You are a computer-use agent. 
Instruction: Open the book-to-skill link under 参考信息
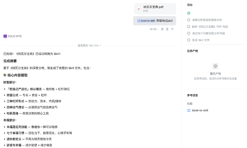pos(200,110)
